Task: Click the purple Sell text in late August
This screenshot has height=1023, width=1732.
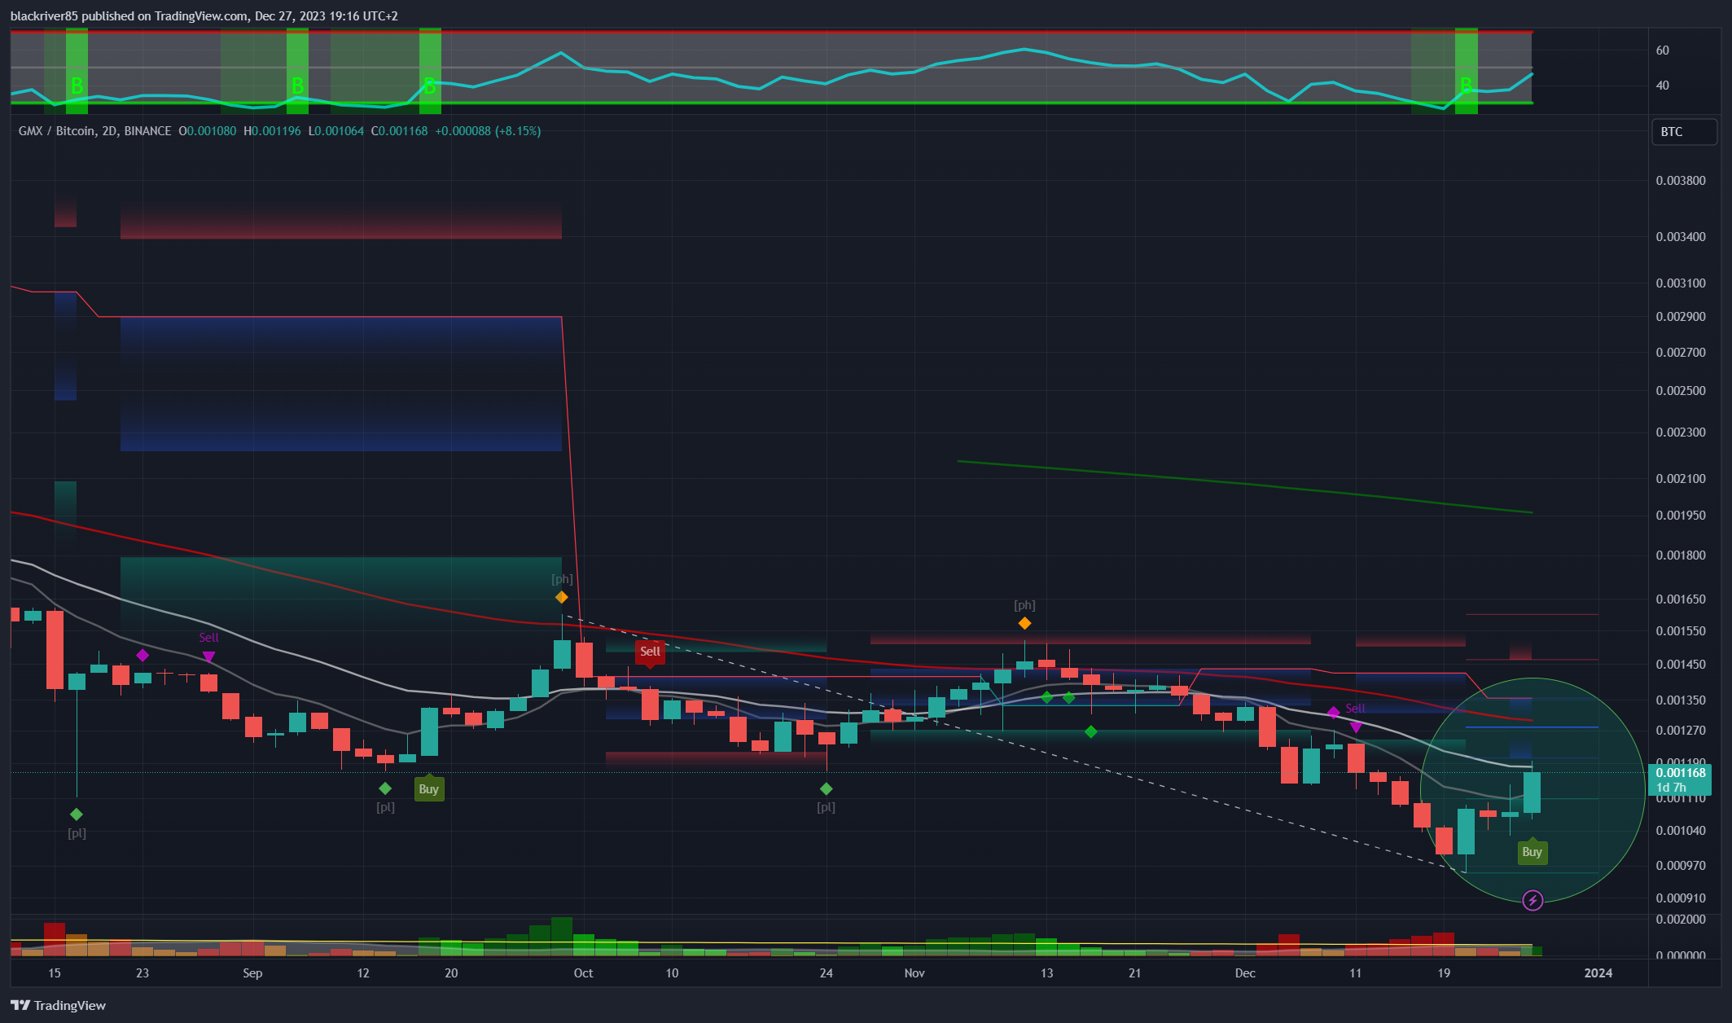Action: 208,638
